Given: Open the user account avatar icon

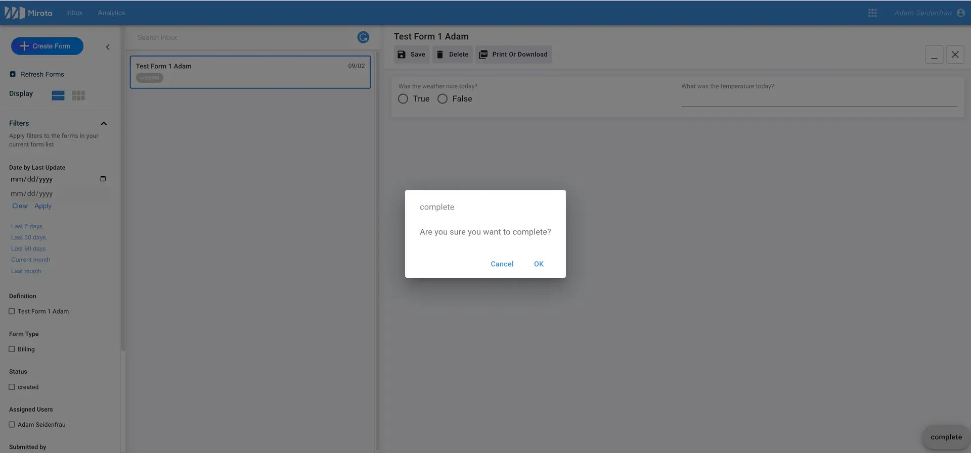Looking at the screenshot, I should [961, 13].
